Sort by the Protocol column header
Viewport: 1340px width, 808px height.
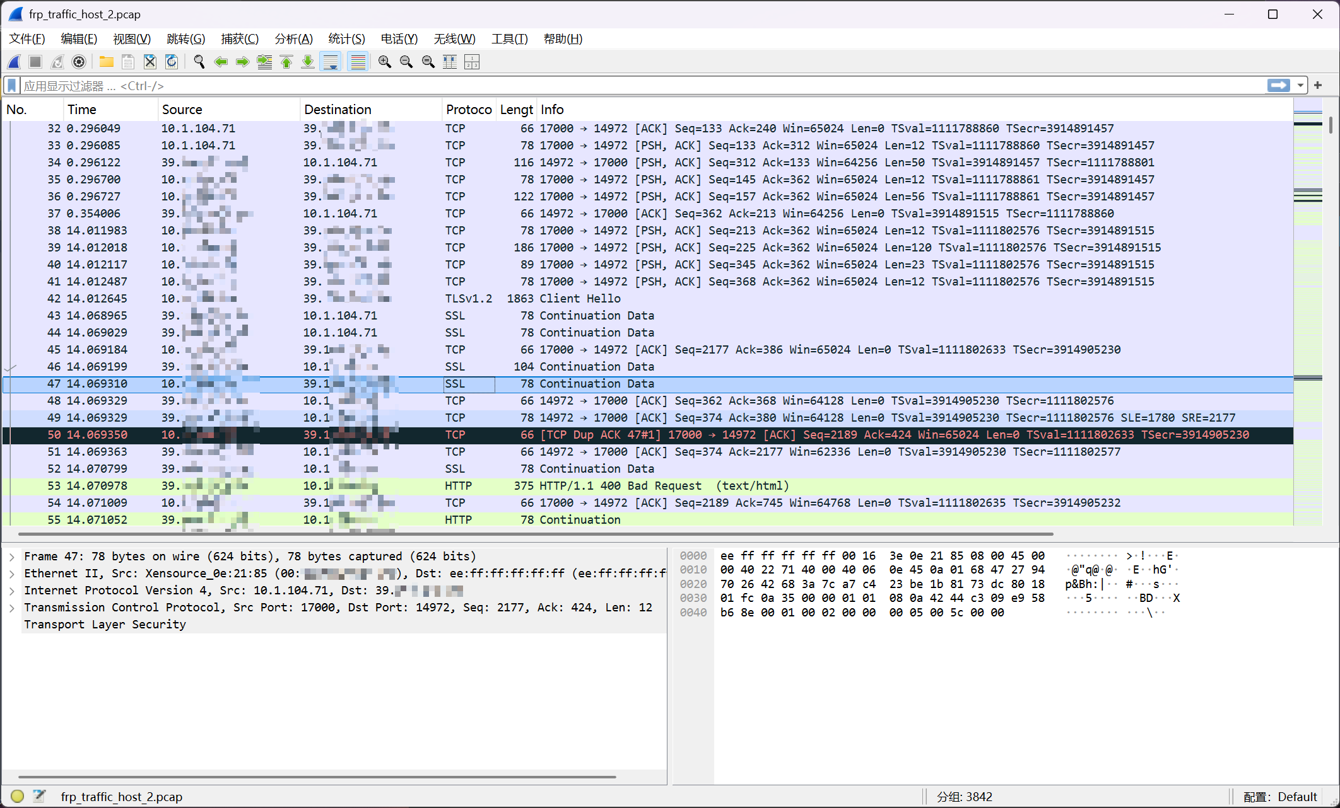point(469,109)
